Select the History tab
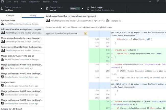The width and height of the screenshot is (166, 110). click(x=33, y=15)
